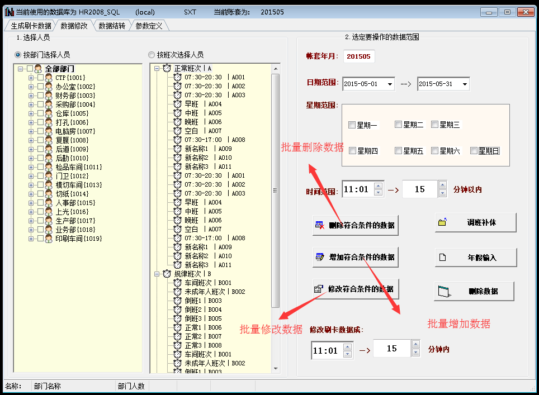Increase 时间范围 time 11:01 with up arrow

[x=378, y=185]
